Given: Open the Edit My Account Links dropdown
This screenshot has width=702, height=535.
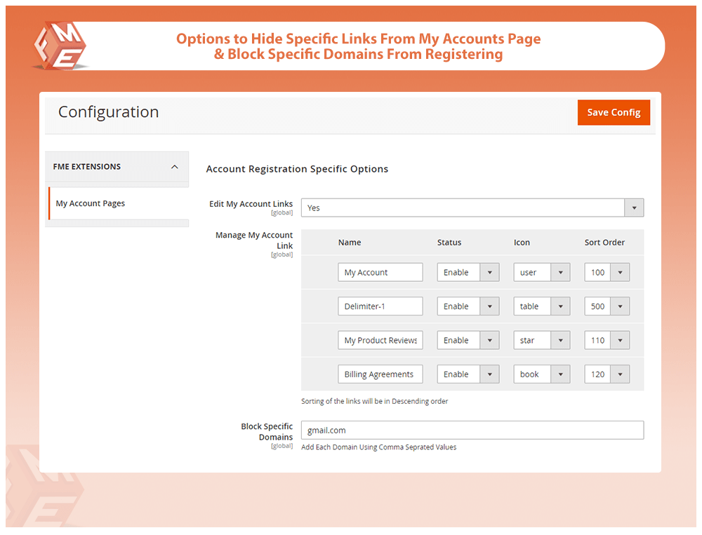Looking at the screenshot, I should coord(472,208).
